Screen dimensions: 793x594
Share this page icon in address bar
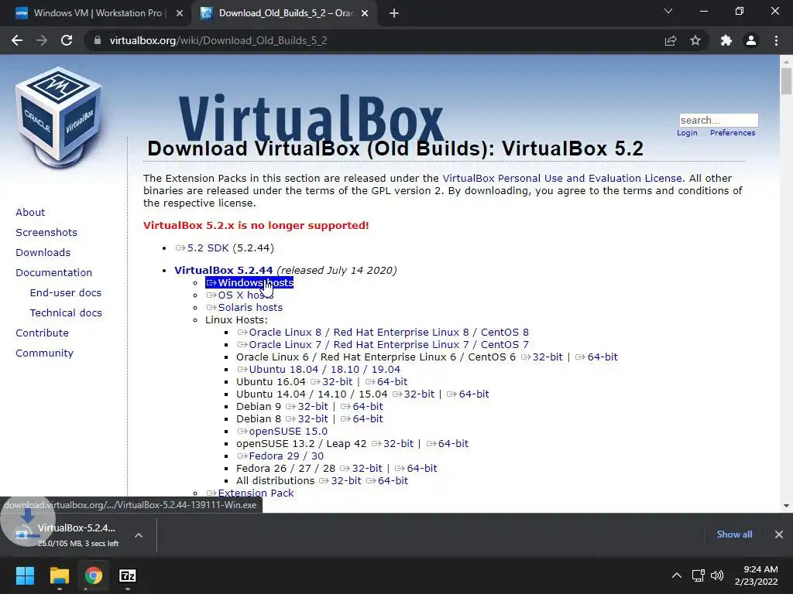(671, 40)
